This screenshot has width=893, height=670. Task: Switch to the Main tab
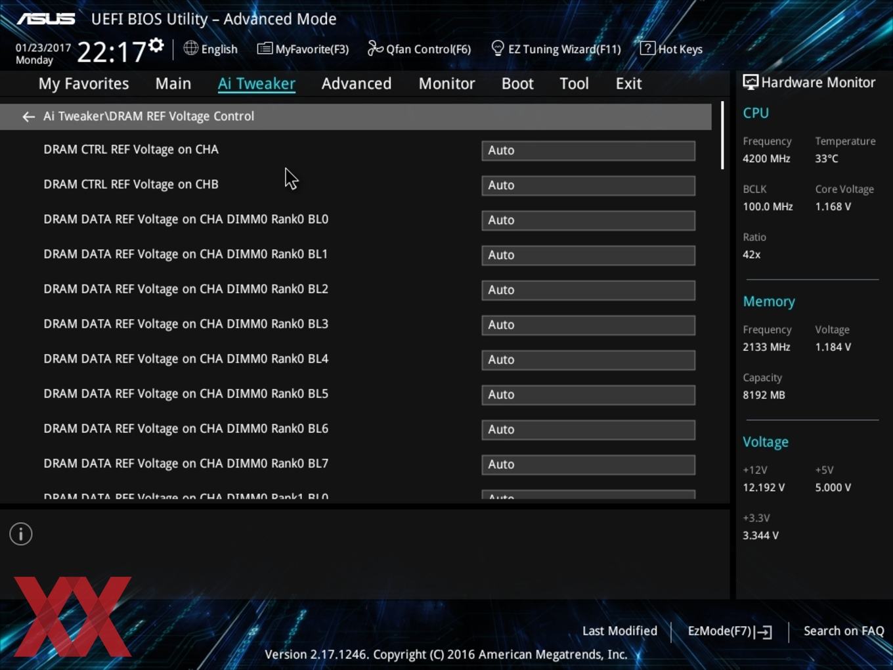173,83
